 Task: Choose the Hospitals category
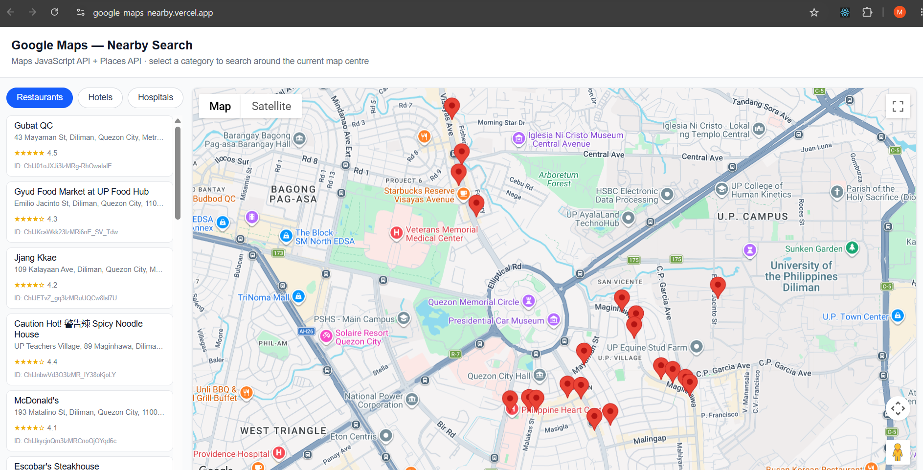click(x=156, y=98)
